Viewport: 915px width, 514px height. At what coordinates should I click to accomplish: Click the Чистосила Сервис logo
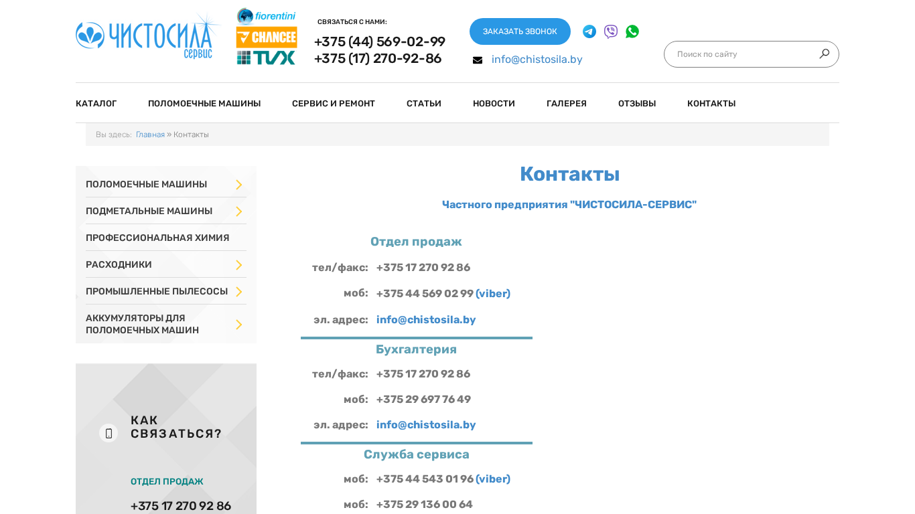click(x=148, y=37)
